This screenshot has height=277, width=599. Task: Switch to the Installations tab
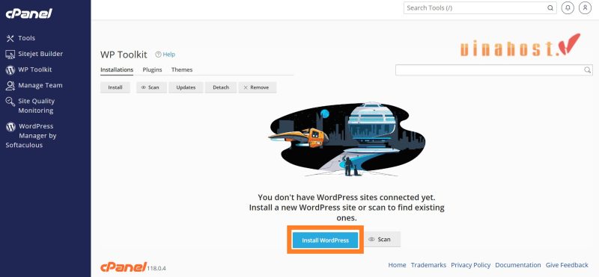[117, 69]
